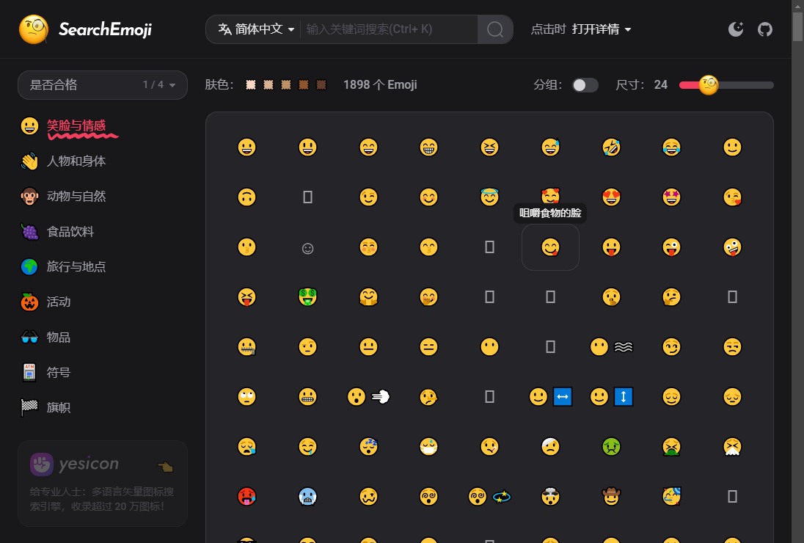Select the blue cold face emoji
This screenshot has height=543, width=804.
(x=307, y=496)
